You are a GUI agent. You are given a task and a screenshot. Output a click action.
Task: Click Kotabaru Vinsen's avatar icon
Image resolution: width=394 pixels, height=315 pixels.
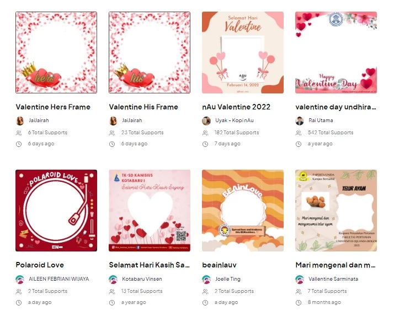point(113,280)
